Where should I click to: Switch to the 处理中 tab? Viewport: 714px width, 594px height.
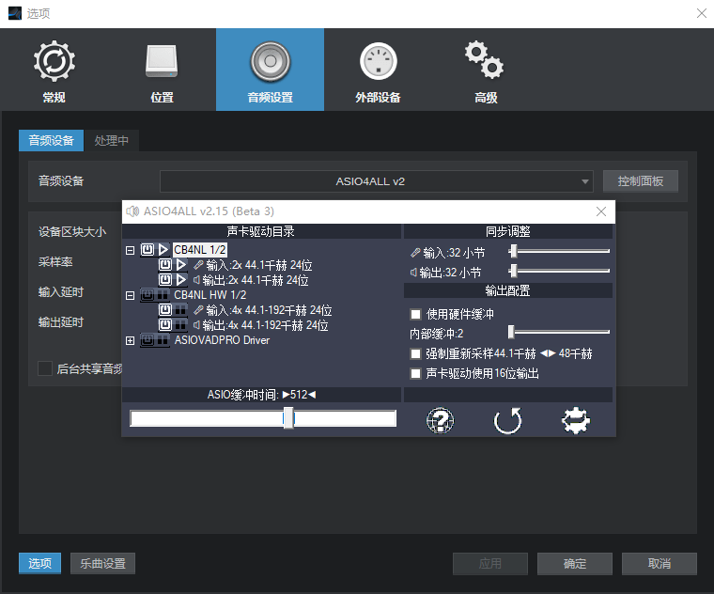[111, 141]
